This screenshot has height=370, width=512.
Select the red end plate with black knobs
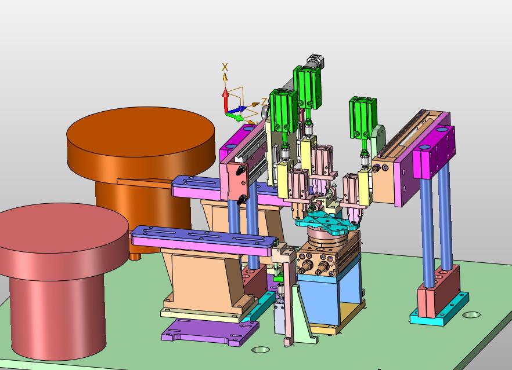(x=237, y=181)
